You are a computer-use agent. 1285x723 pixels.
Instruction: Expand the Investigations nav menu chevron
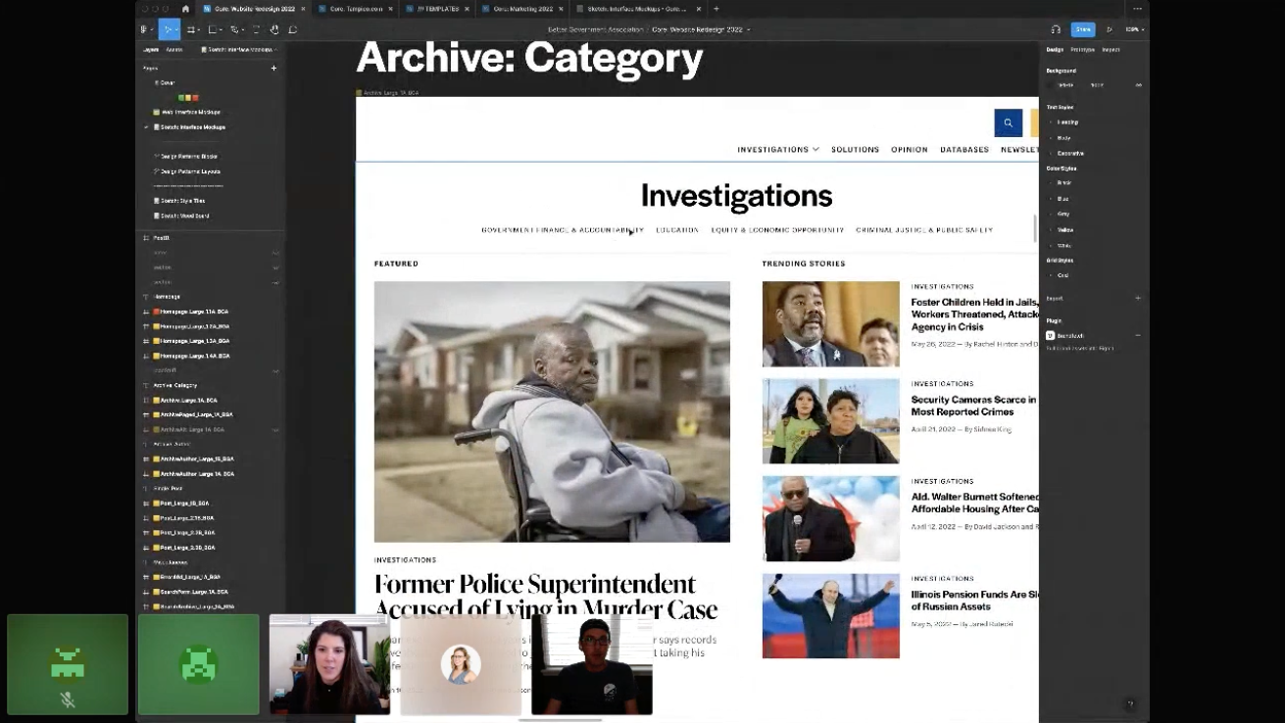815,150
